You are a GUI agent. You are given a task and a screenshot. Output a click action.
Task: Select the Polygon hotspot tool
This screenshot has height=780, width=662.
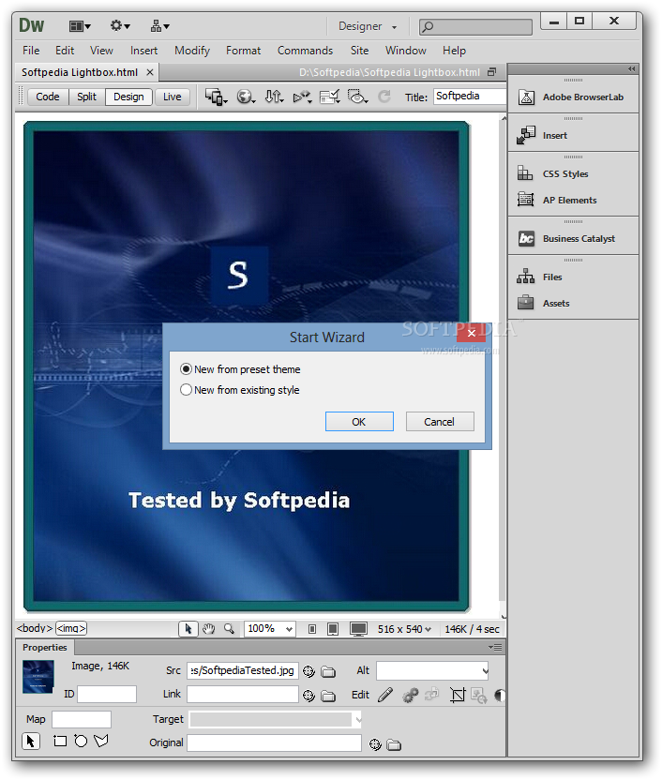101,742
